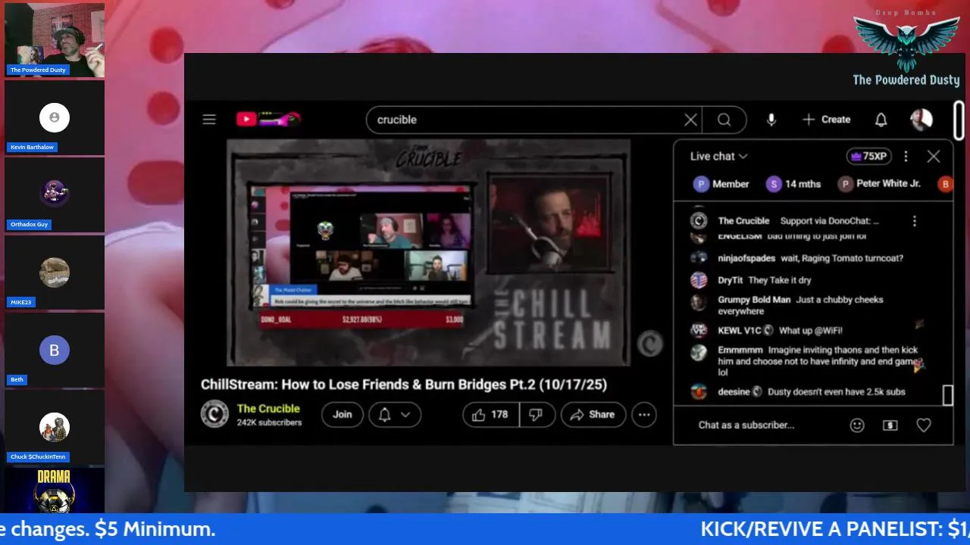This screenshot has width=970, height=545.
Task: Open more actions ellipsis under video
Action: coord(643,414)
